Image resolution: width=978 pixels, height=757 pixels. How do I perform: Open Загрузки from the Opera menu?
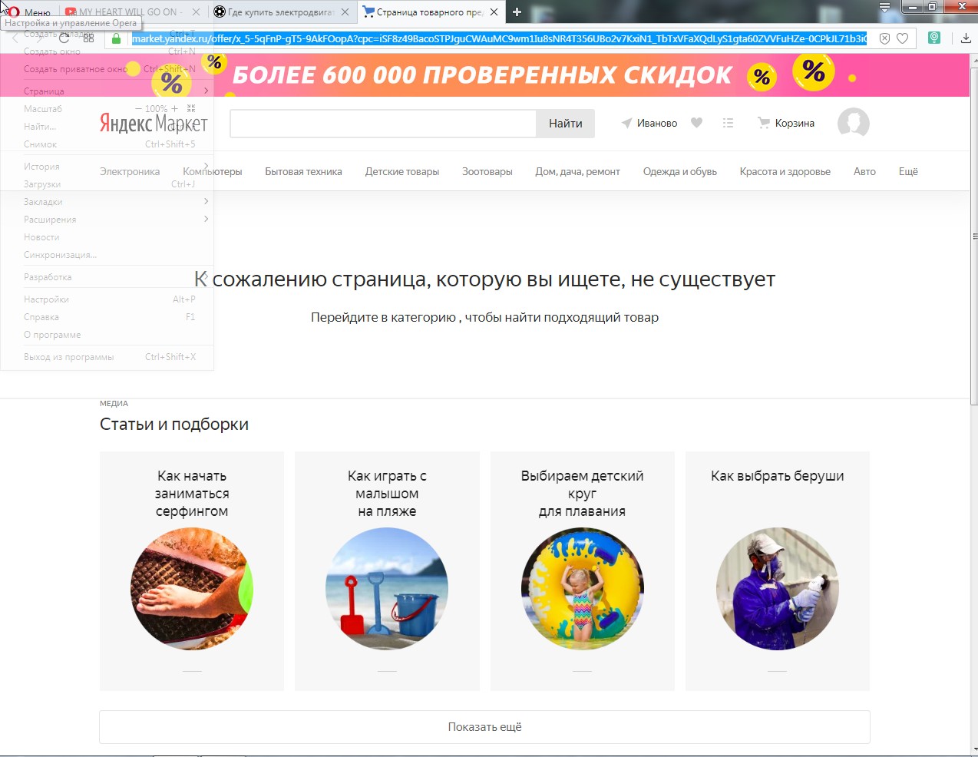pos(107,184)
